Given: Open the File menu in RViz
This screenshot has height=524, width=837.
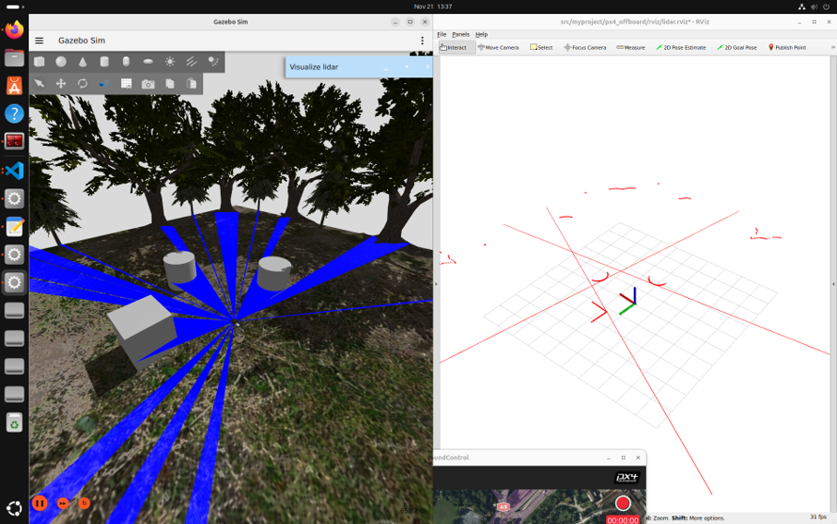Looking at the screenshot, I should click(442, 34).
